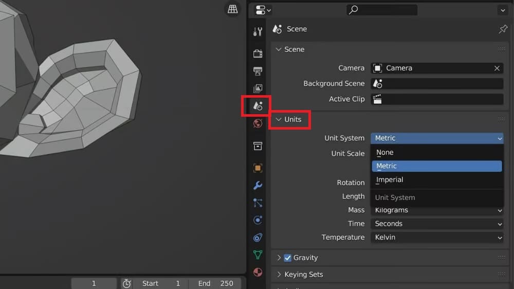Choose Metric in Unit System list
Viewport: 514px width, 289px height.
click(437, 166)
